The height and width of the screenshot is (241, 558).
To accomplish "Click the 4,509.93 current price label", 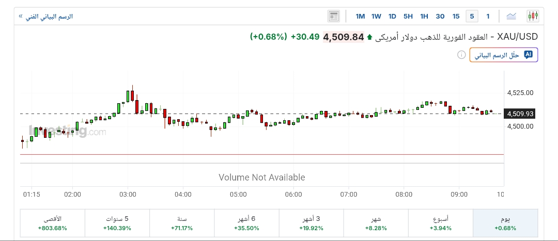I will pos(520,114).
